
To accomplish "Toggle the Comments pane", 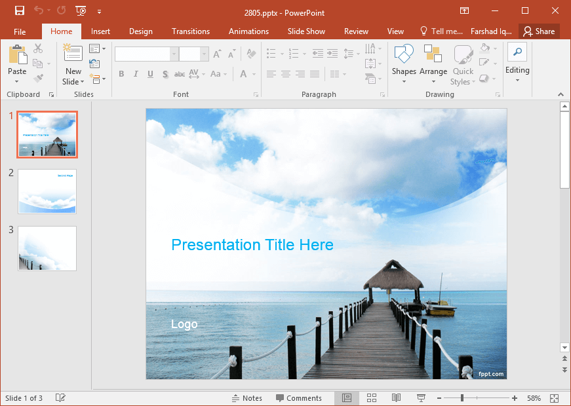I will [299, 398].
